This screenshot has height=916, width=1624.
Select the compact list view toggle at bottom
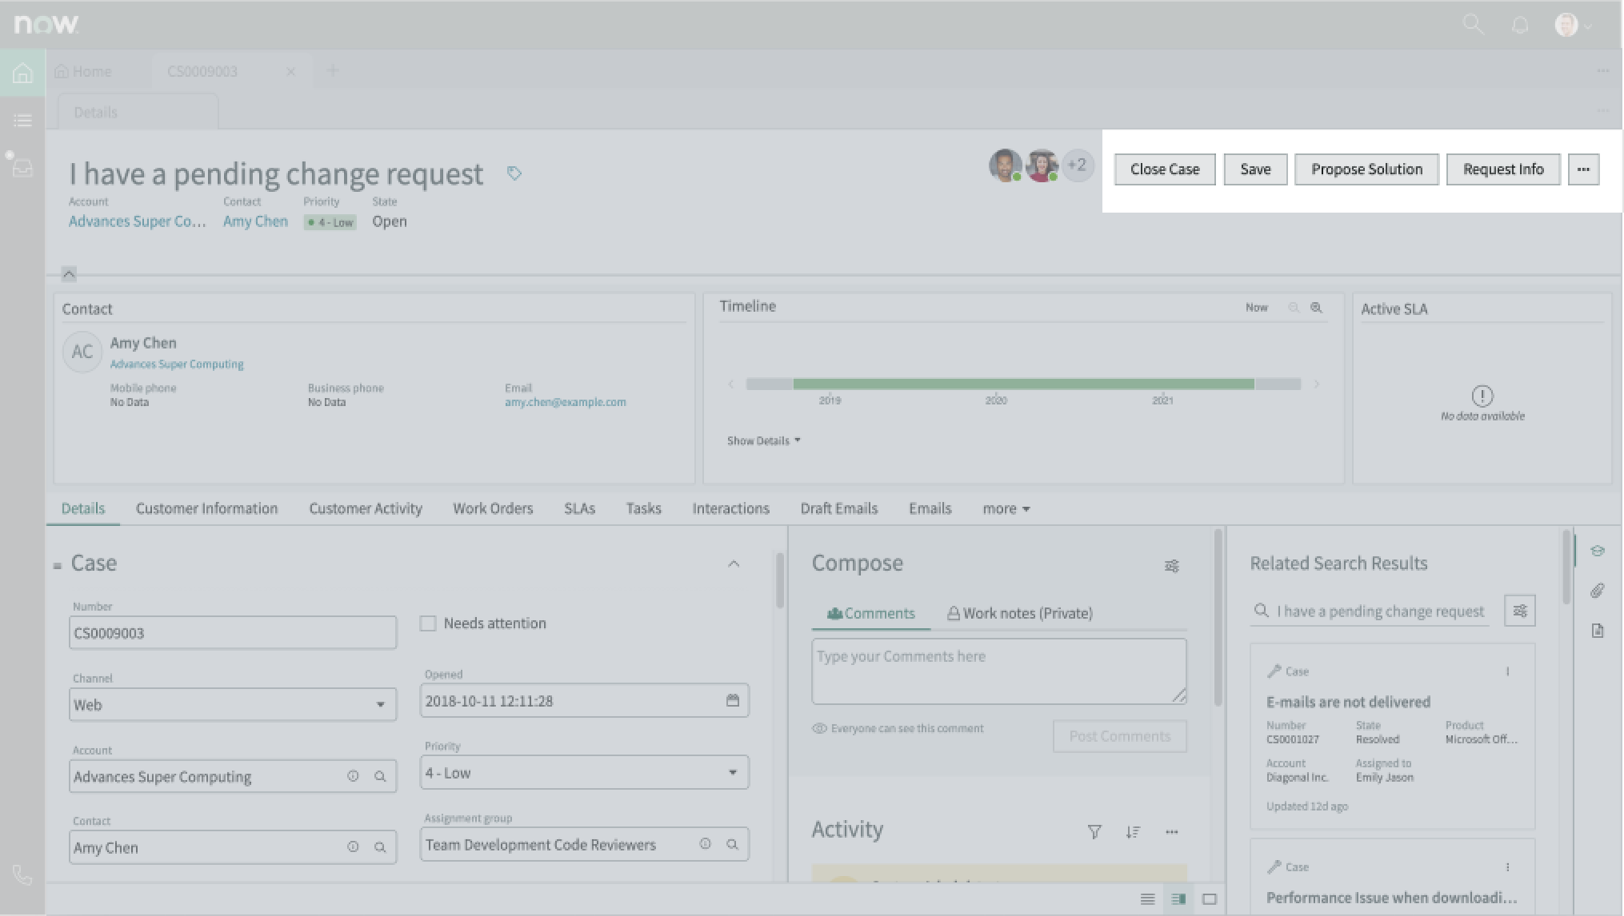(x=1148, y=898)
